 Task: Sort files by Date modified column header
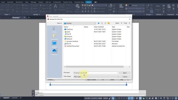[99, 27]
